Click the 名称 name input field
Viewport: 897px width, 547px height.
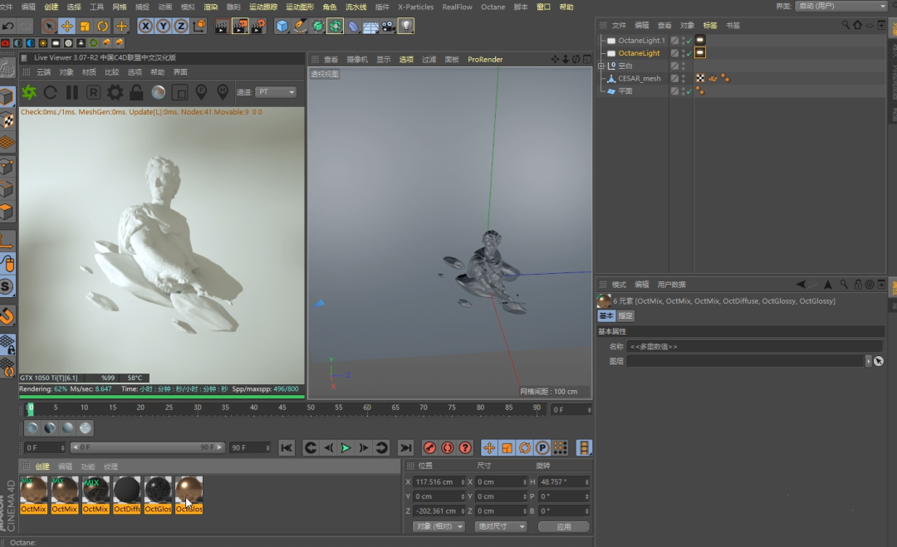pos(755,346)
